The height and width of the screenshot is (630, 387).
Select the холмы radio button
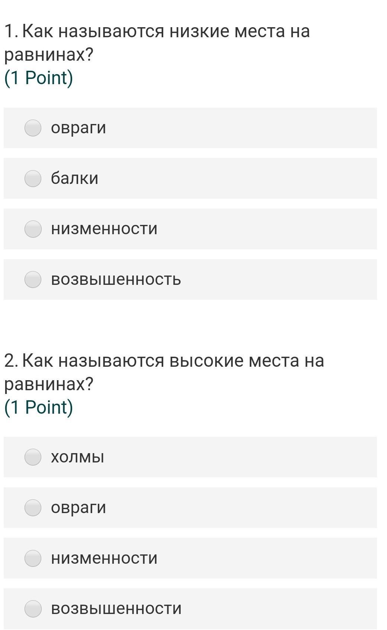pyautogui.click(x=33, y=457)
